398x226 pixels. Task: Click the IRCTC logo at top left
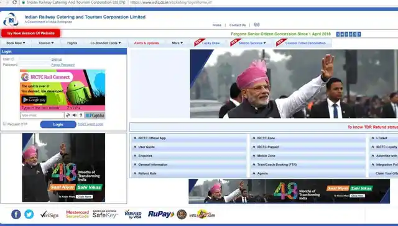point(11,20)
